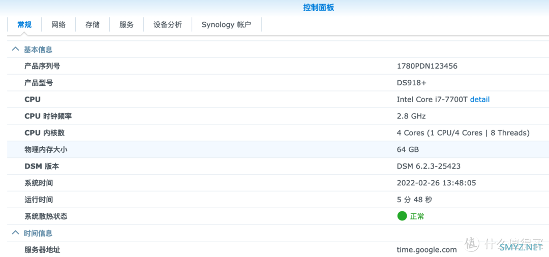Click the 基本信息 section heading

[x=38, y=49]
